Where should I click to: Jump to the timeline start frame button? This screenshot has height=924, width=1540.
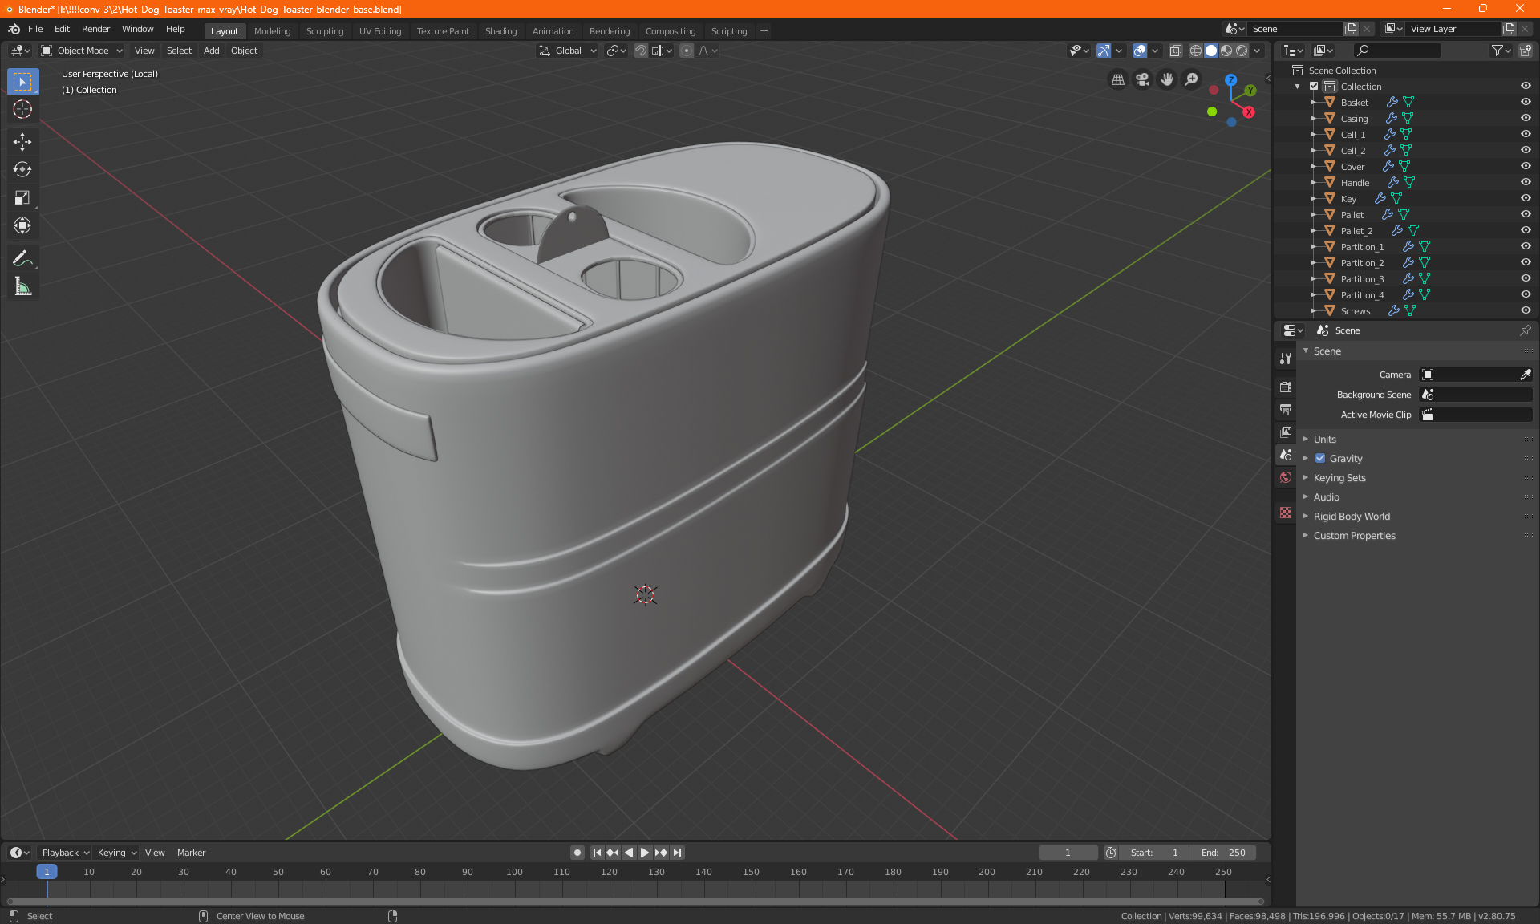tap(597, 853)
